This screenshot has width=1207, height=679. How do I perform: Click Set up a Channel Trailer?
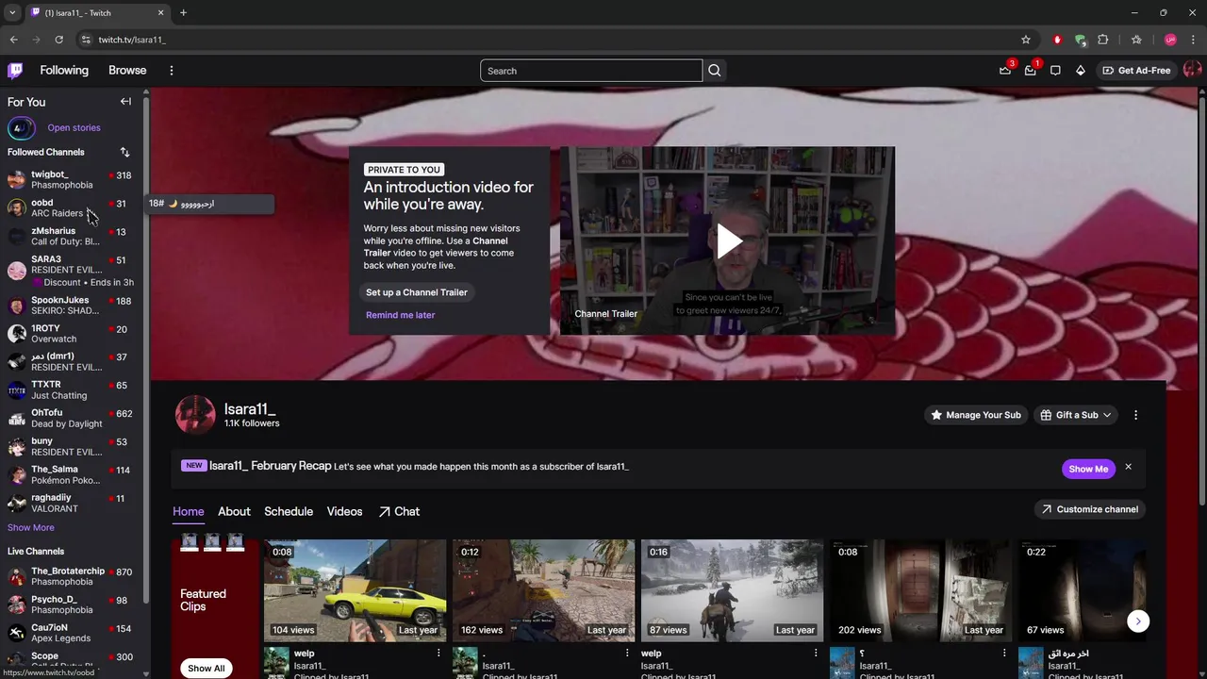417,292
